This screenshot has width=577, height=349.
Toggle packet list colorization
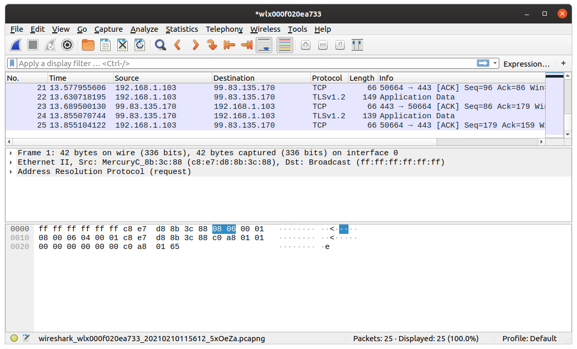pyautogui.click(x=284, y=45)
